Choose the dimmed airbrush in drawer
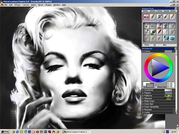 coord(172,32)
